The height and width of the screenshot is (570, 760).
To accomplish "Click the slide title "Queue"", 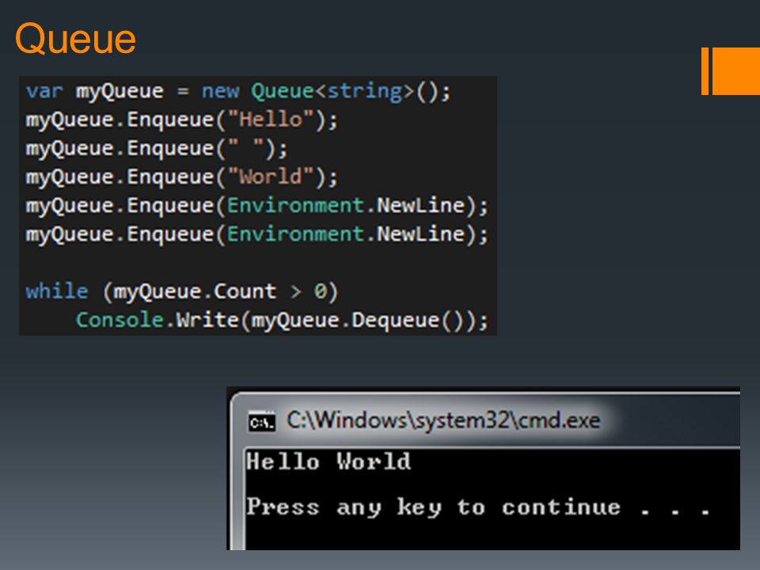I will tap(76, 39).
